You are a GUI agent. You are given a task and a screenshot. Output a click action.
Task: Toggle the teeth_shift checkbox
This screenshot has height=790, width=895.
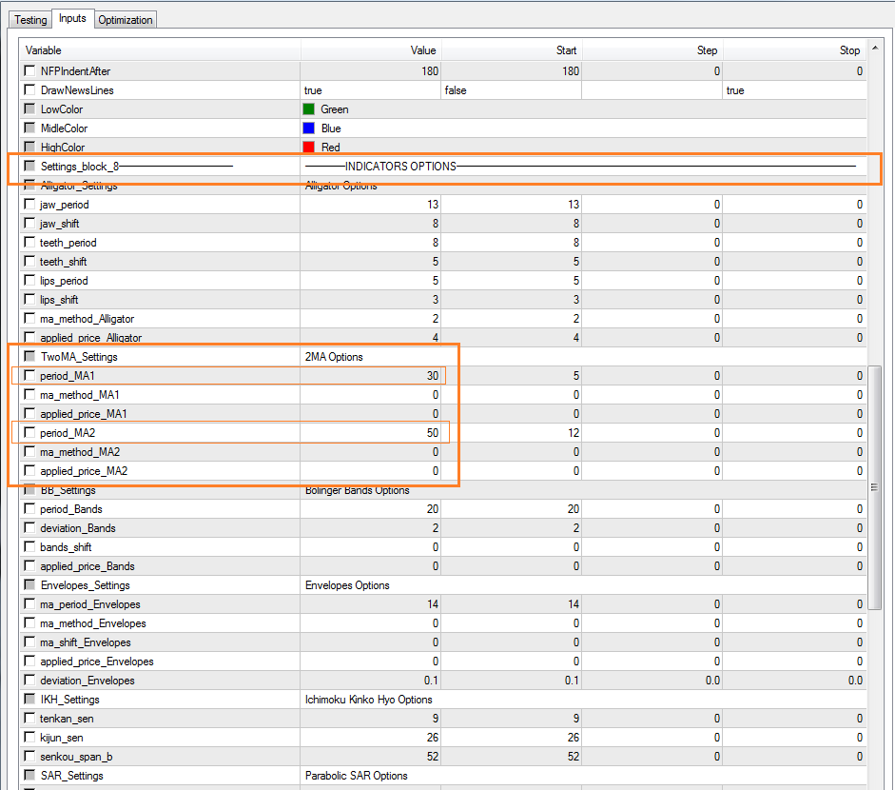pyautogui.click(x=29, y=261)
